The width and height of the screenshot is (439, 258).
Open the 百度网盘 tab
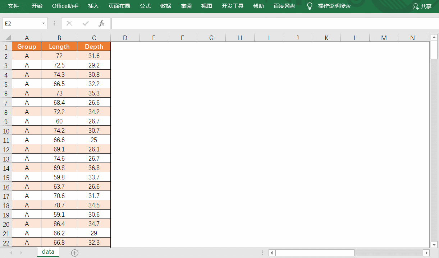(284, 6)
